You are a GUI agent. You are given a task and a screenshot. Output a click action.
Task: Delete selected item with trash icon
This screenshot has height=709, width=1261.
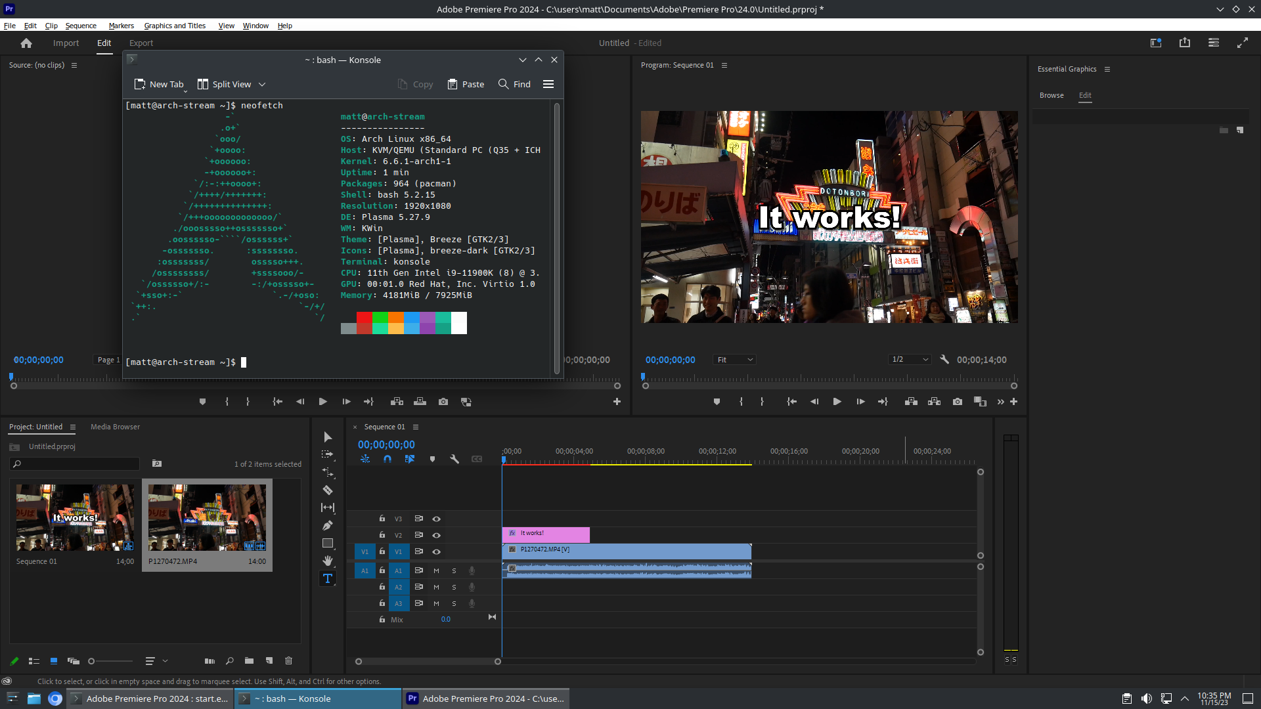click(288, 661)
